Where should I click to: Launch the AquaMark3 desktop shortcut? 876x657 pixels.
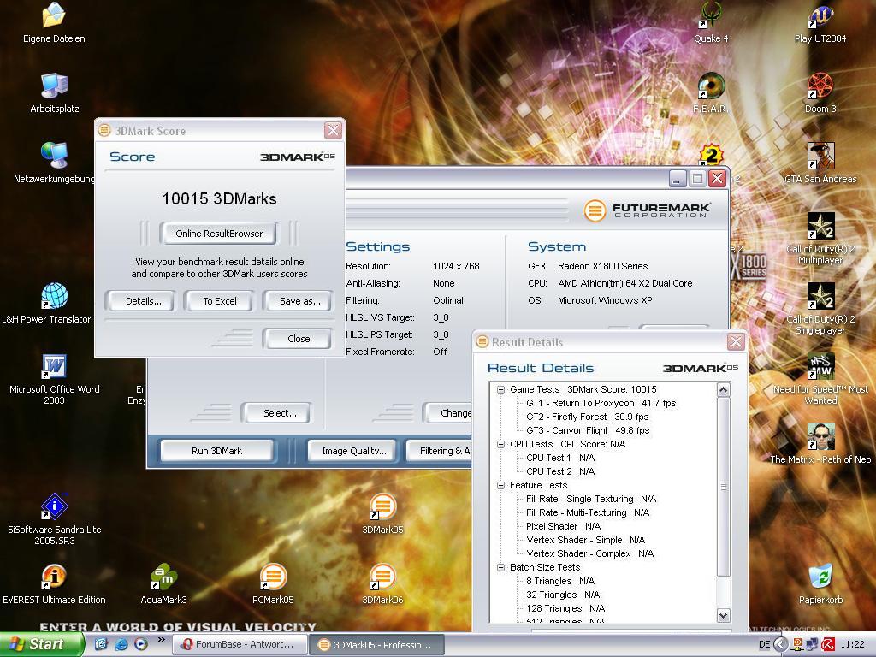pos(163,583)
